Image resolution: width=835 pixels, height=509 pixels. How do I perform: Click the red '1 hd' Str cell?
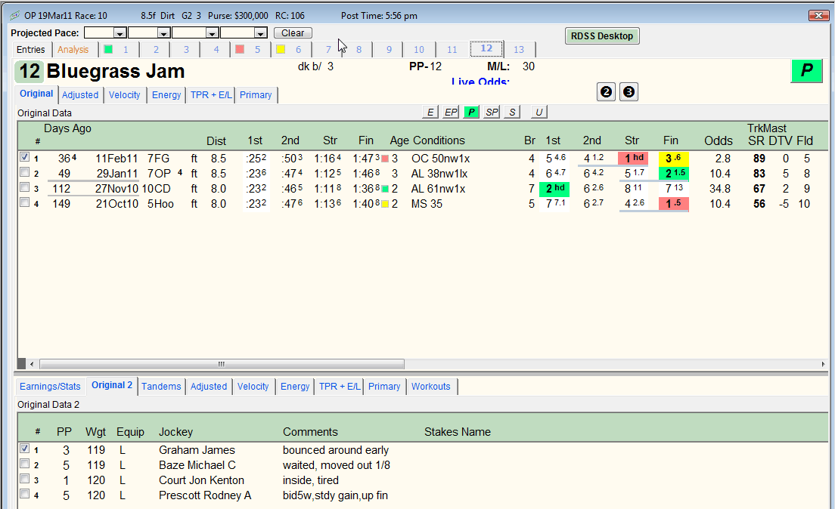click(x=633, y=158)
